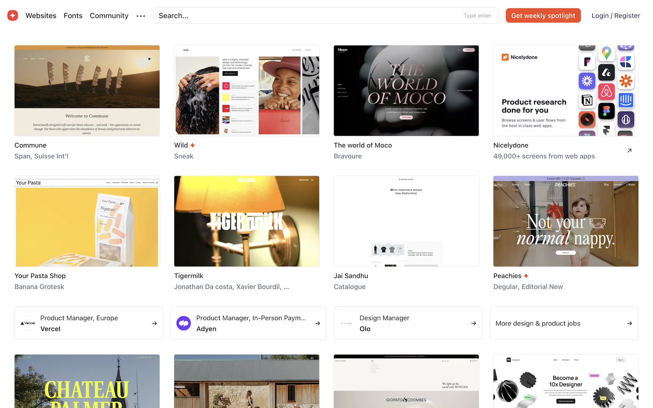Viewport: 653px width, 408px height.
Task: Open the Chateau Palmer thumbnail
Action: click(87, 381)
